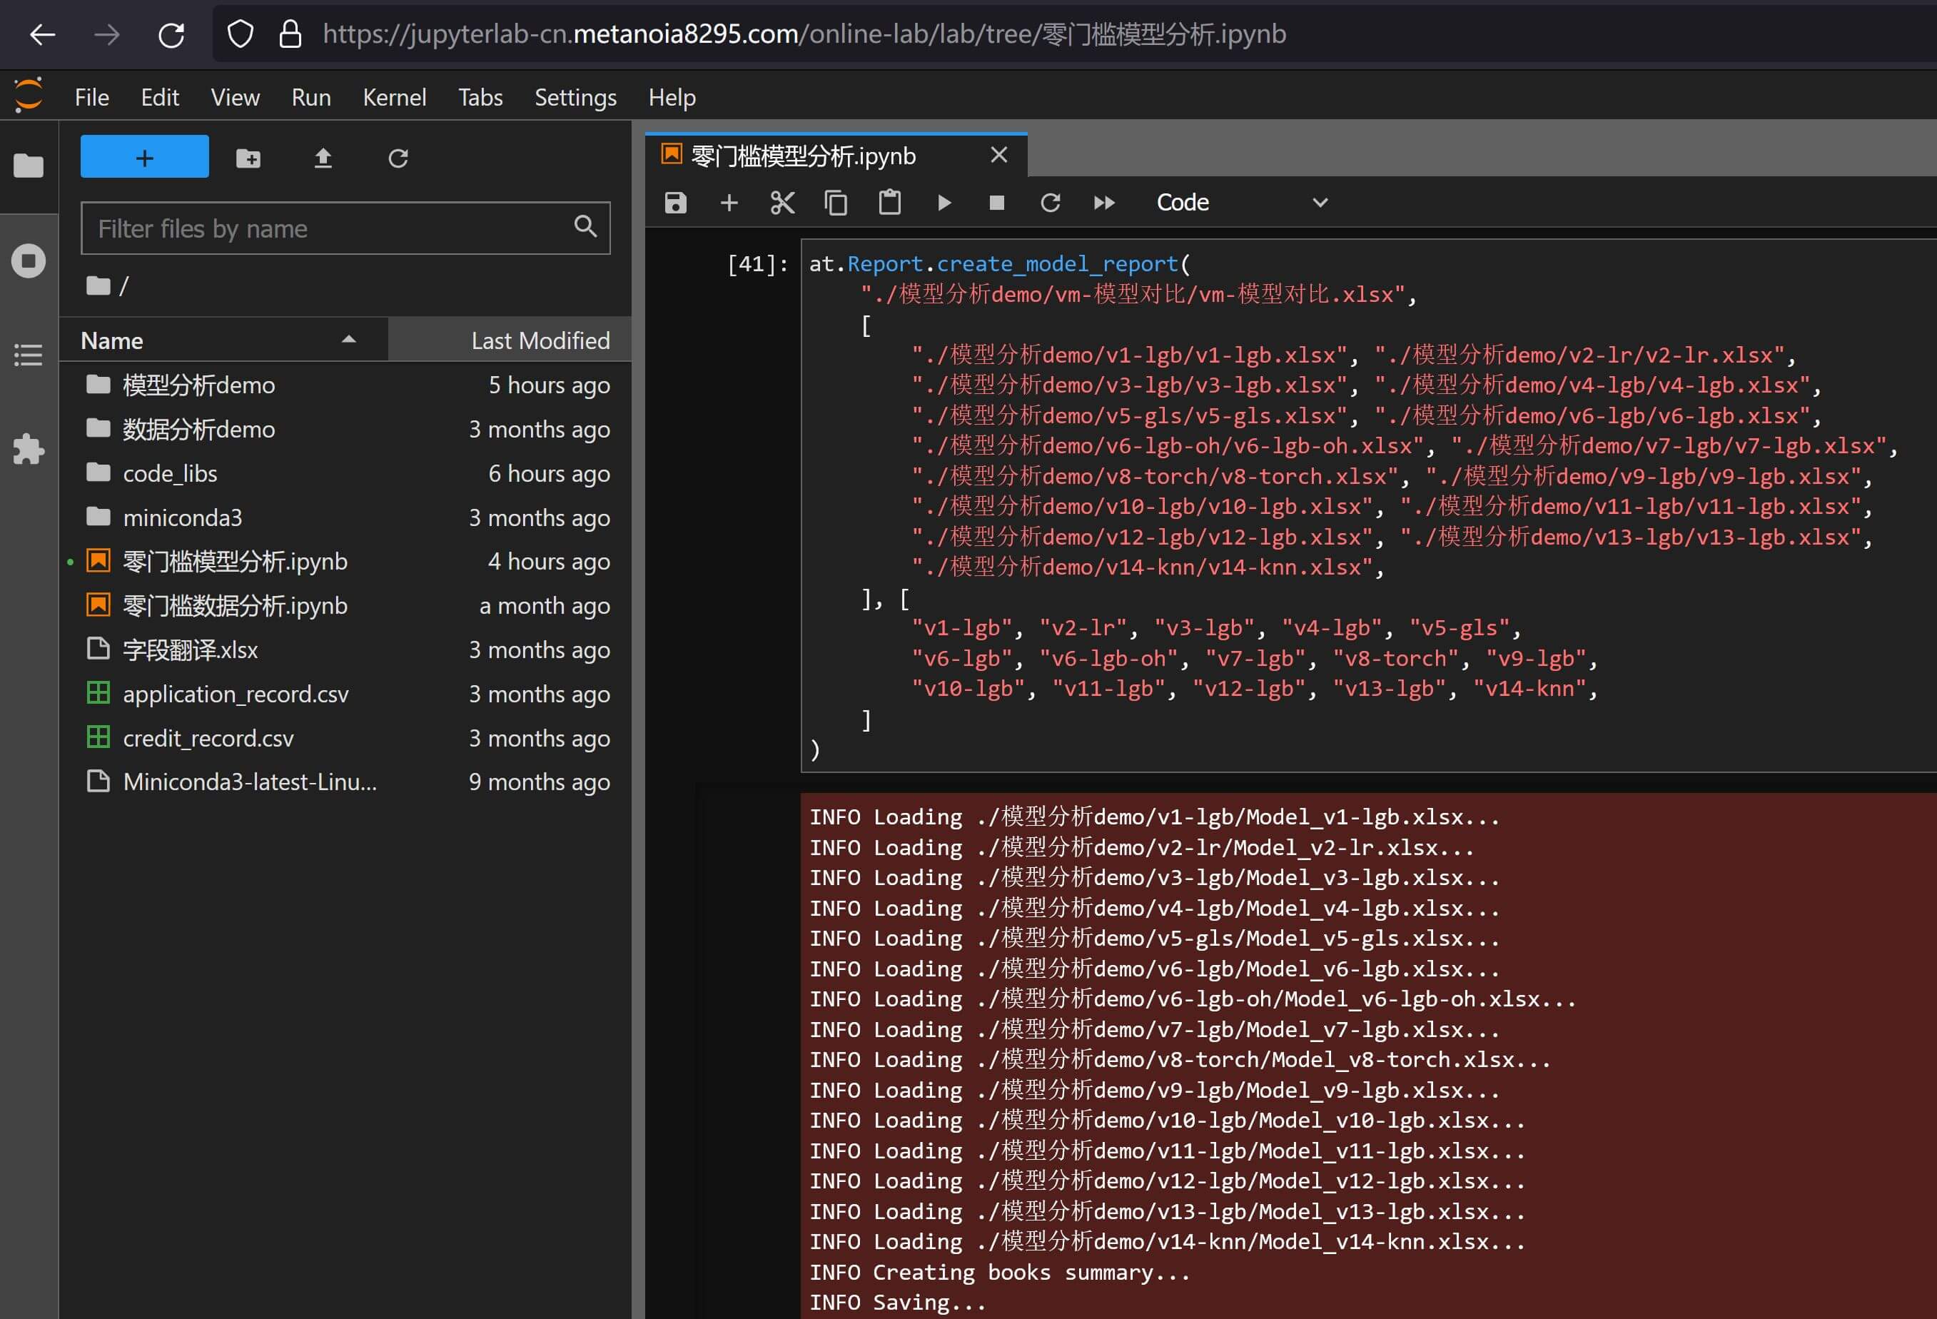
Task: Click the blue new launcher button
Action: [x=144, y=157]
